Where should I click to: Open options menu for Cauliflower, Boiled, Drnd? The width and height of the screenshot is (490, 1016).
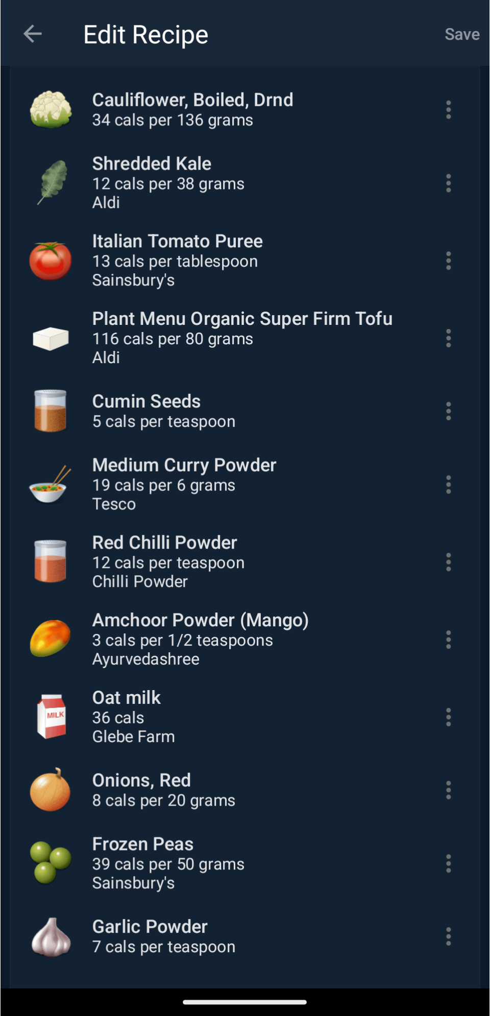(x=448, y=110)
